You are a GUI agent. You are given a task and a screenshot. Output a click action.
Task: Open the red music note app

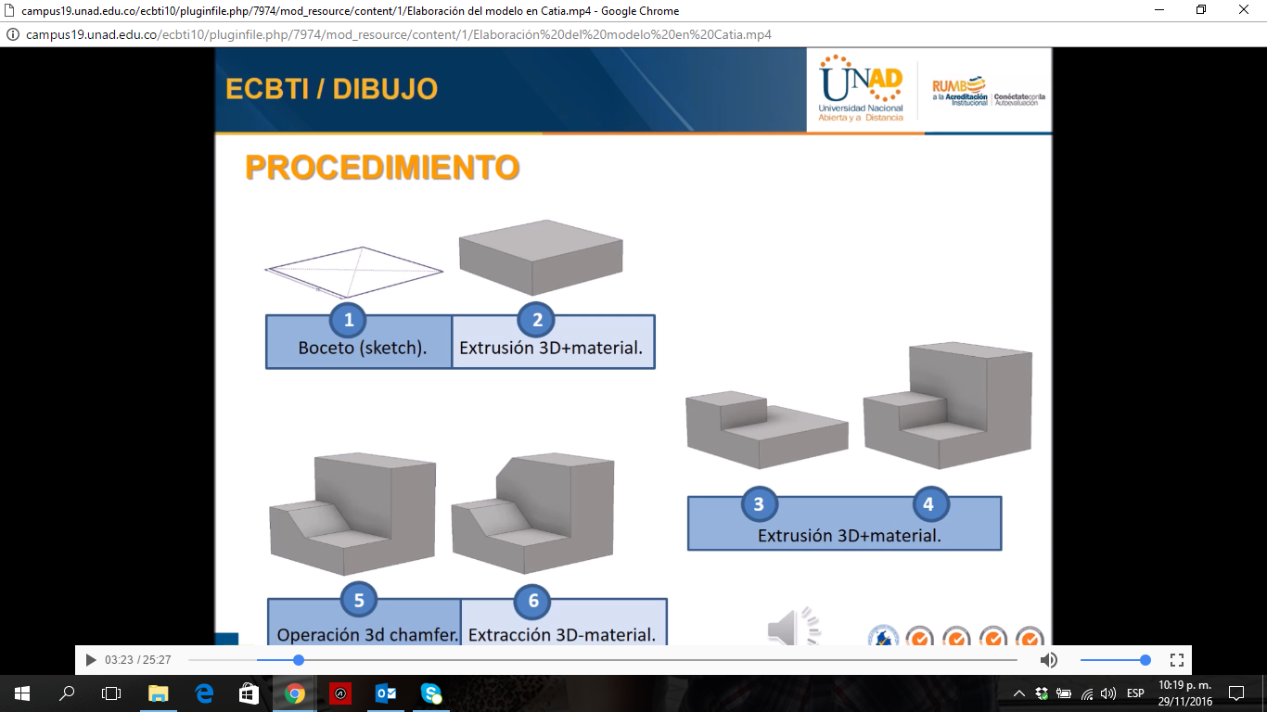point(340,693)
